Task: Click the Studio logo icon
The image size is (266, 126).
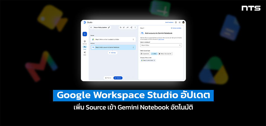Action: (x=85, y=22)
